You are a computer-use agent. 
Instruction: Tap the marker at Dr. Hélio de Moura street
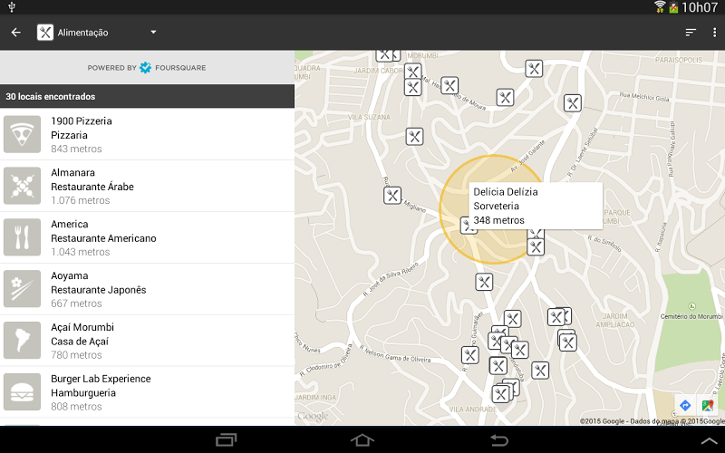coord(449,85)
